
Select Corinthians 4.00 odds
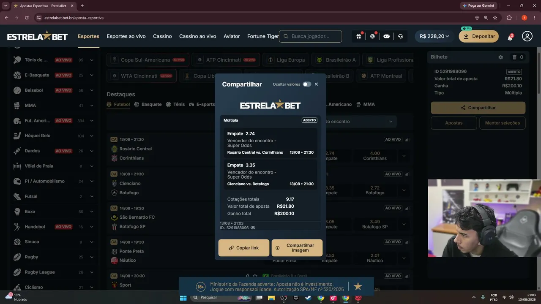(x=375, y=156)
